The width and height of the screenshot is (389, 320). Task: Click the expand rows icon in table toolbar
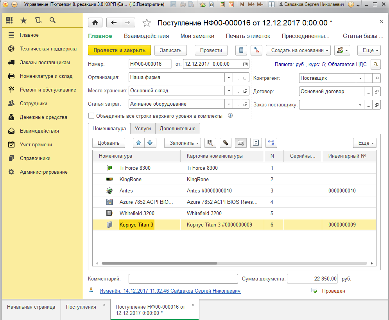pos(256,143)
